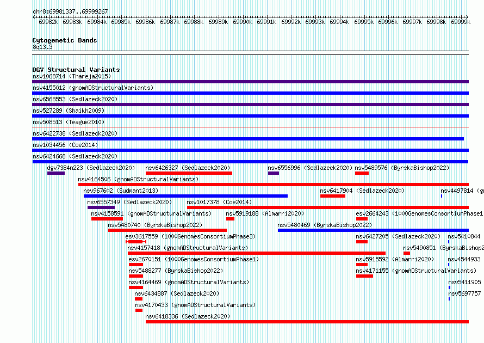Select the esv2664243 1000Genomes label
The height and width of the screenshot is (343, 484).
click(419, 213)
